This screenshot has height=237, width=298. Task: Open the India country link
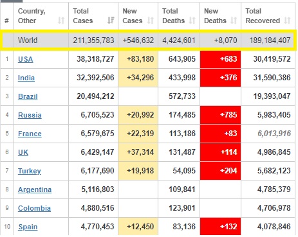[x=26, y=78]
